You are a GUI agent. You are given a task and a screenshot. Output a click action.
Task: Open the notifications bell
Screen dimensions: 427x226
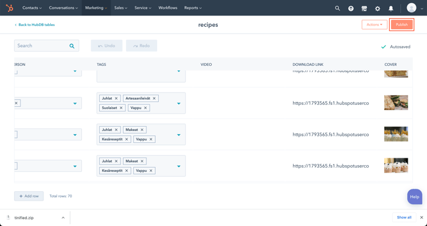[391, 9]
